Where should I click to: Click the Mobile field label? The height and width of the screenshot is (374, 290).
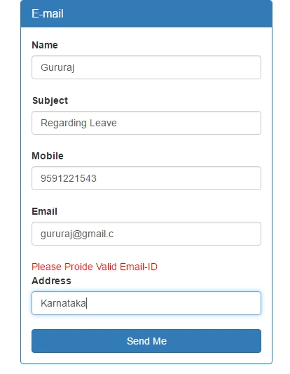click(48, 156)
